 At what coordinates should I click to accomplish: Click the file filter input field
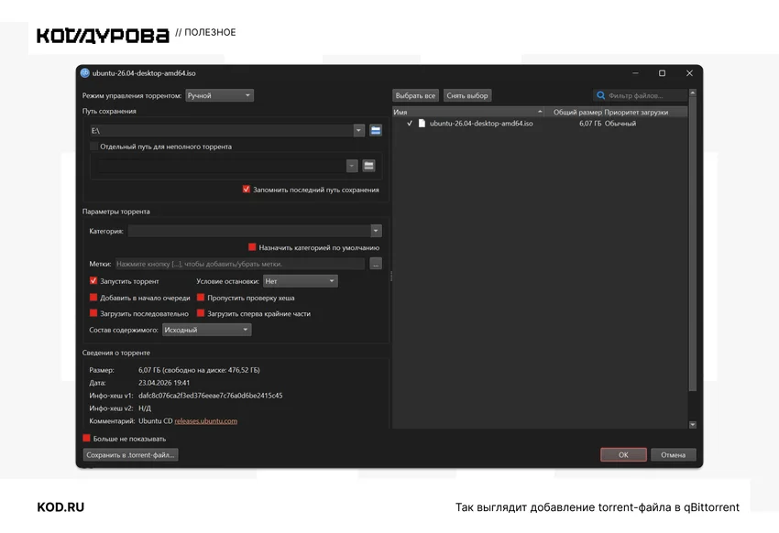[x=640, y=95]
